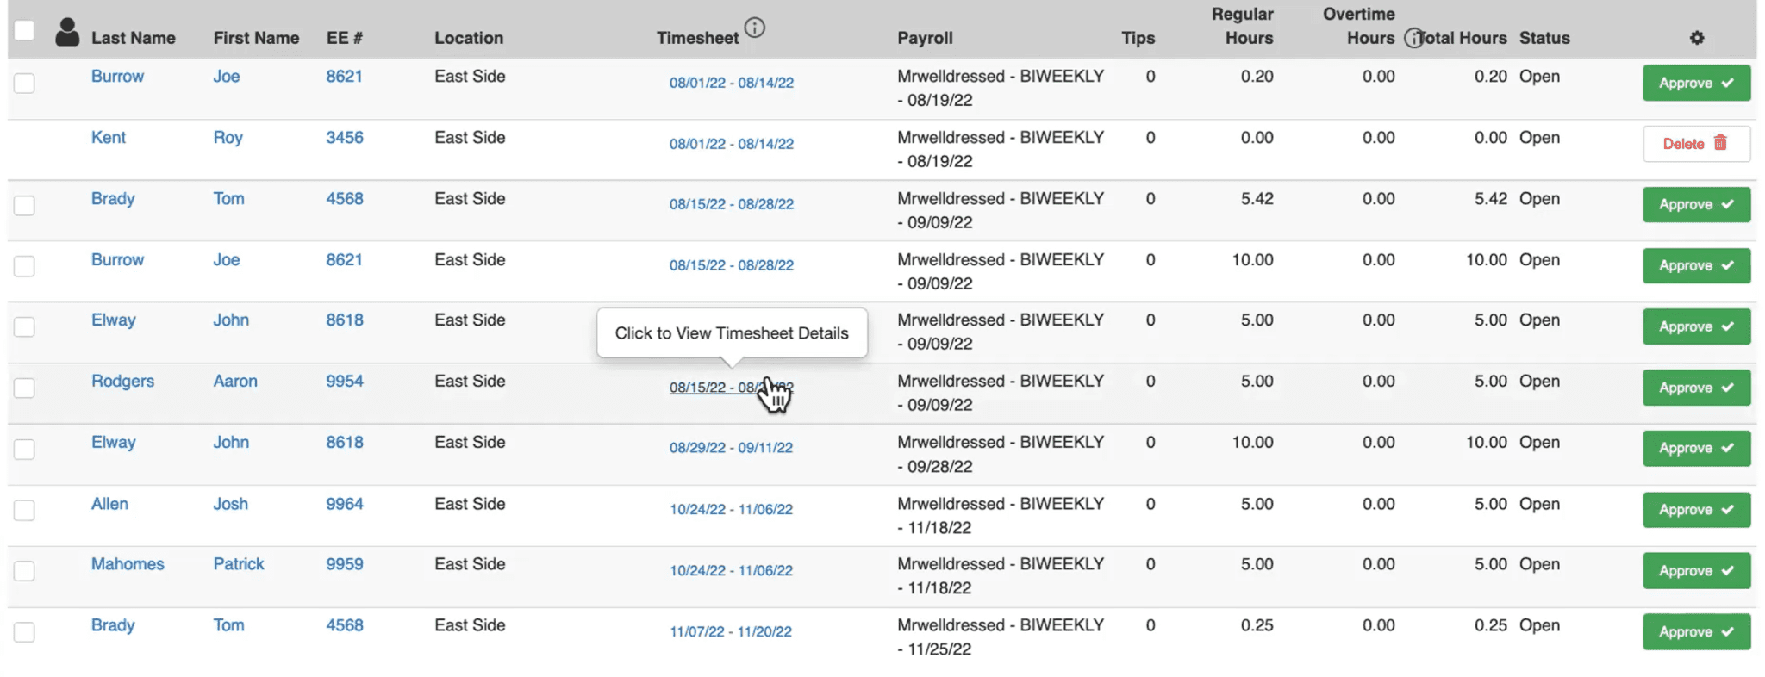Delete Roy Kent's empty timesheet
Image resolution: width=1765 pixels, height=677 pixels.
pos(1695,143)
